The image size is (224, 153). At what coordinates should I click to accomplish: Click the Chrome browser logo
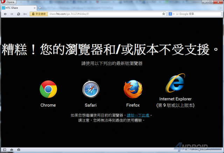click(48, 89)
